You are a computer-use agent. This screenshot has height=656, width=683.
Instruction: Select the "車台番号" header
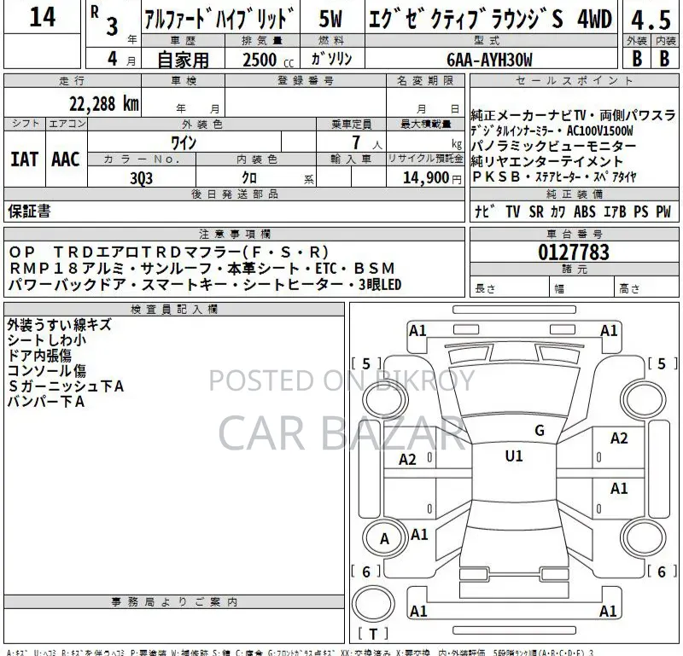(x=574, y=235)
